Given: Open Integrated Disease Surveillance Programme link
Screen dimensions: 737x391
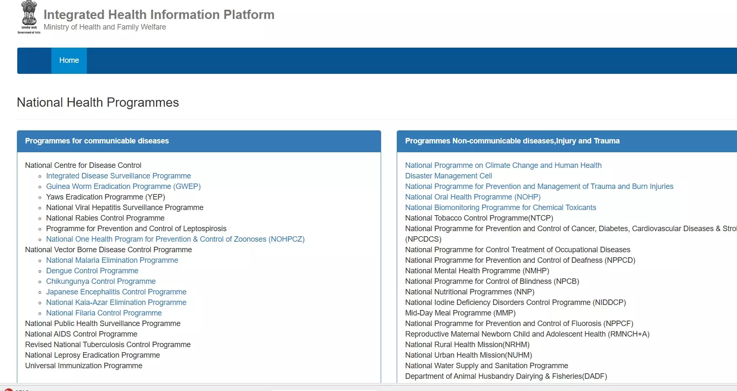Looking at the screenshot, I should tap(118, 176).
